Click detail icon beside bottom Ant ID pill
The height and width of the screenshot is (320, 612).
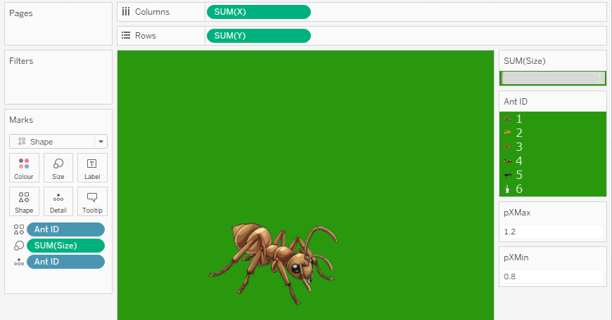(x=18, y=262)
